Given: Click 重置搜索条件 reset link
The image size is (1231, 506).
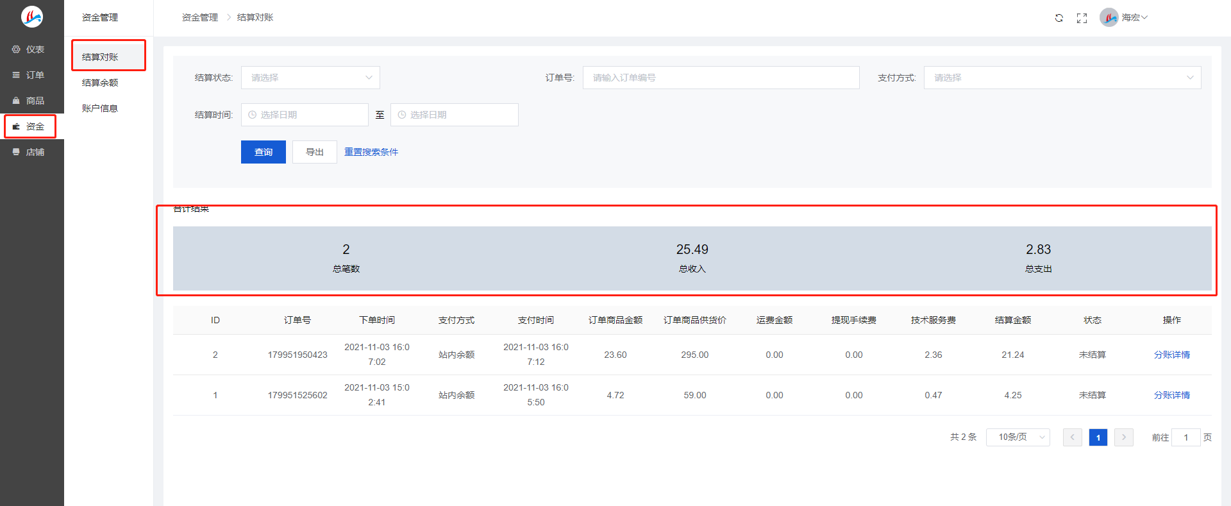Looking at the screenshot, I should pos(371,152).
